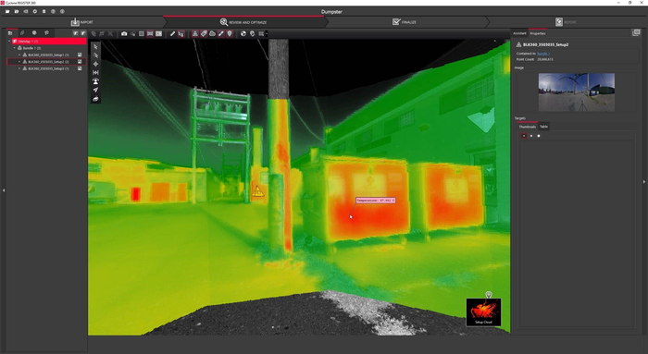The width and height of the screenshot is (648, 354).
Task: Click the image icon next to BLK360 Setup1
Action: [x=80, y=55]
